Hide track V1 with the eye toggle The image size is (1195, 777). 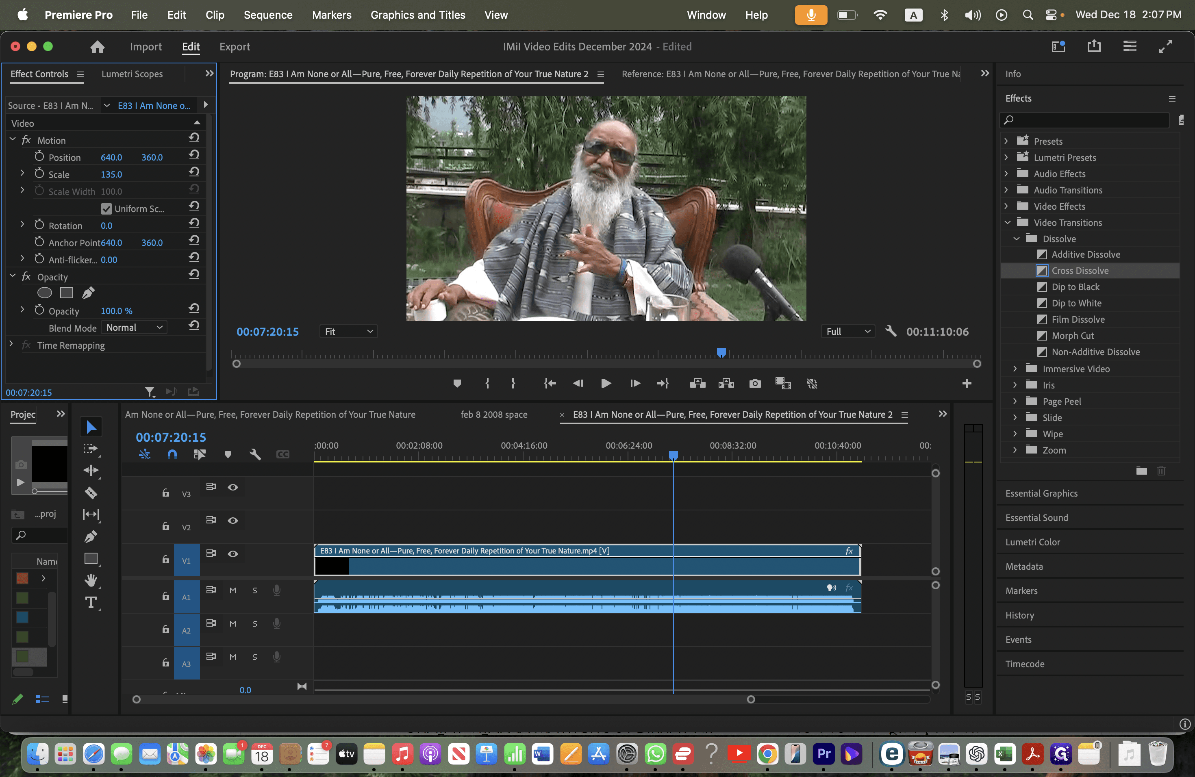[233, 553]
